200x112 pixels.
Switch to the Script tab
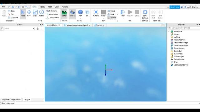point(99,25)
